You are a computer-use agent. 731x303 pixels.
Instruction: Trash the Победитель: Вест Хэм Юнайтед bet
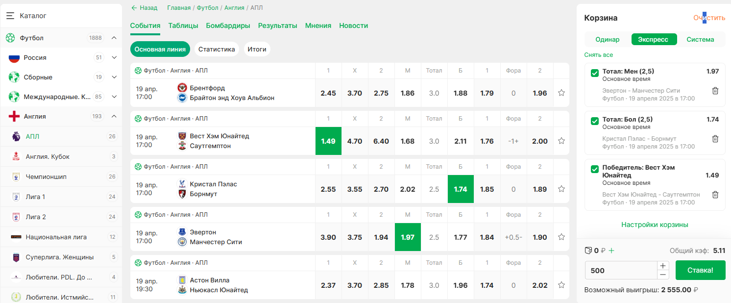tap(715, 195)
